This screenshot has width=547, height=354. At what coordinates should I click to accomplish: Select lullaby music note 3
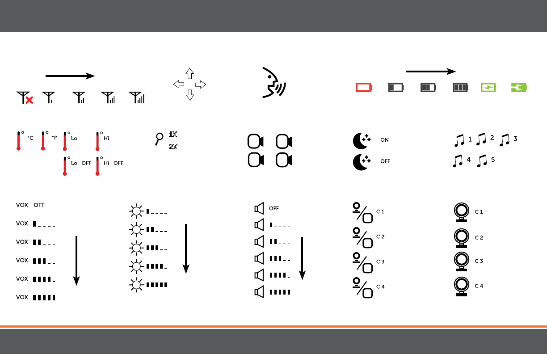tap(508, 140)
